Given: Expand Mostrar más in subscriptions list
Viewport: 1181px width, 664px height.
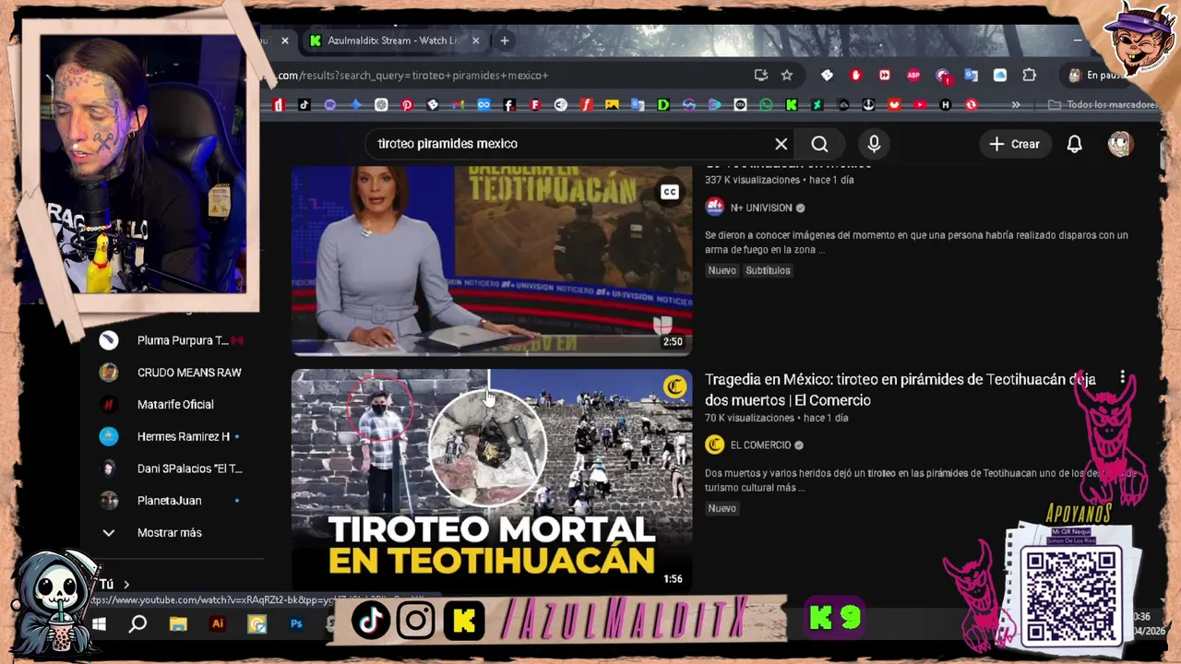Looking at the screenshot, I should click(169, 533).
